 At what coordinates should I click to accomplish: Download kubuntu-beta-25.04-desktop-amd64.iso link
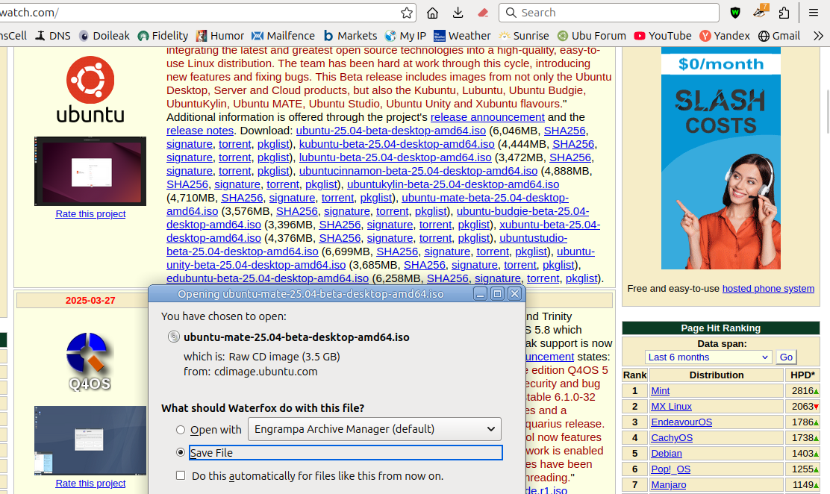click(396, 144)
